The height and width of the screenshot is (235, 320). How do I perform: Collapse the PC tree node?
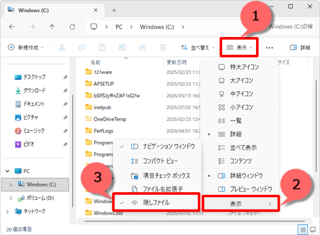(8, 171)
